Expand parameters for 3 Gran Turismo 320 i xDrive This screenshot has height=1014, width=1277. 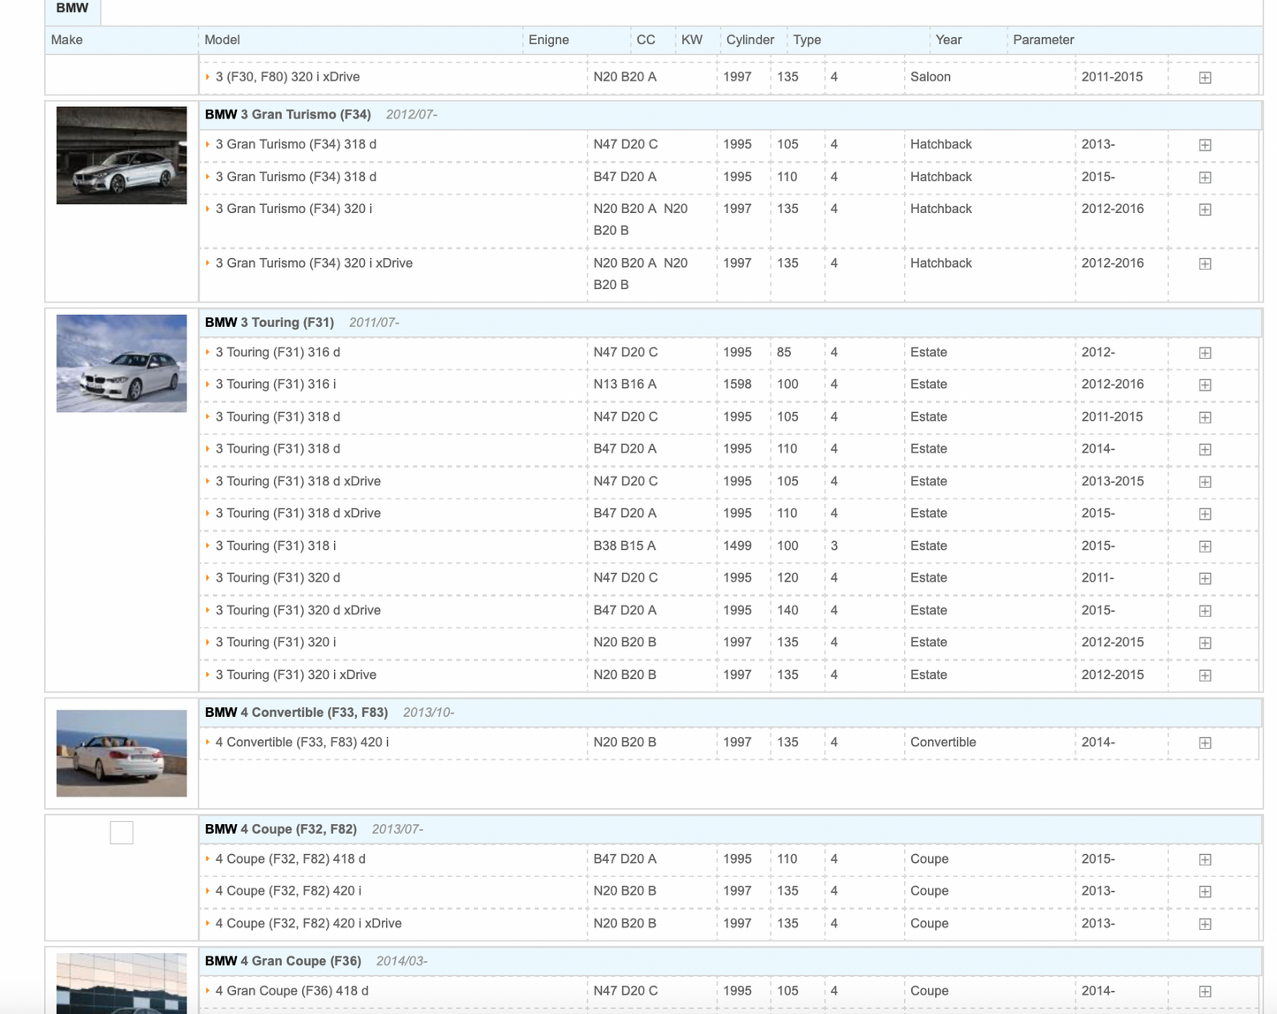(x=1205, y=263)
